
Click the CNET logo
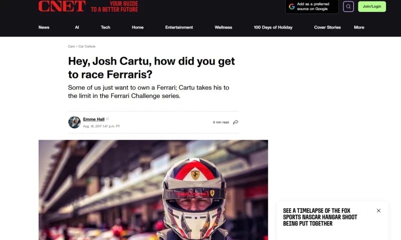tap(62, 6)
